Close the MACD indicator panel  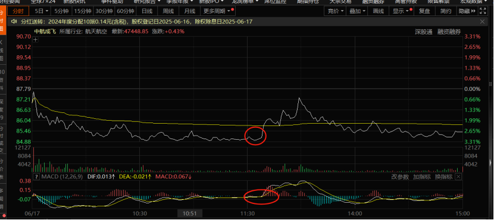pos(458,177)
